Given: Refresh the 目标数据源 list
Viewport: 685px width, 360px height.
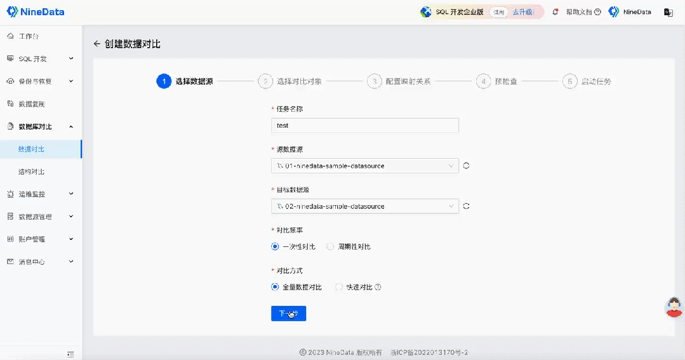Looking at the screenshot, I should [466, 206].
